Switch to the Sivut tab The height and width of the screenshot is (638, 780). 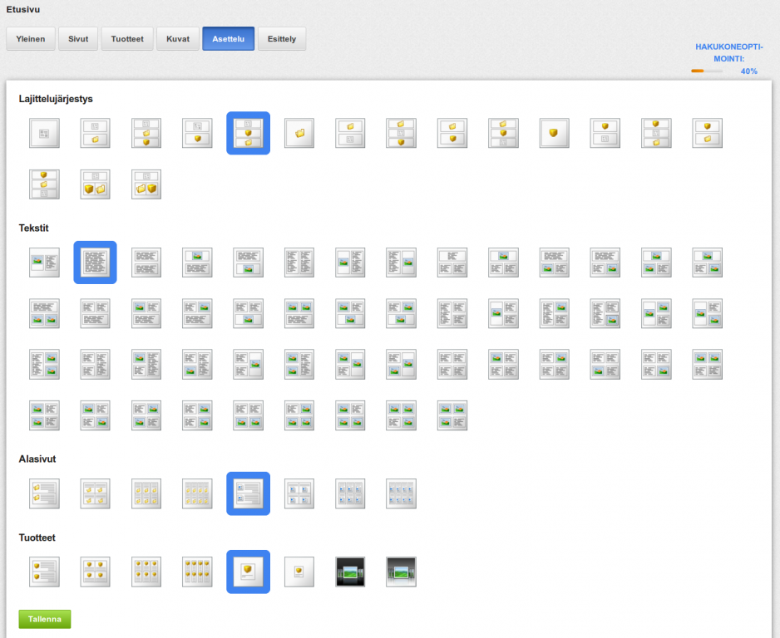pyautogui.click(x=78, y=39)
